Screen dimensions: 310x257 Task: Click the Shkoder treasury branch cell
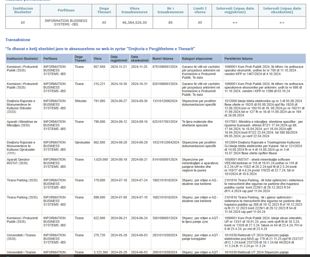coord(81,101)
